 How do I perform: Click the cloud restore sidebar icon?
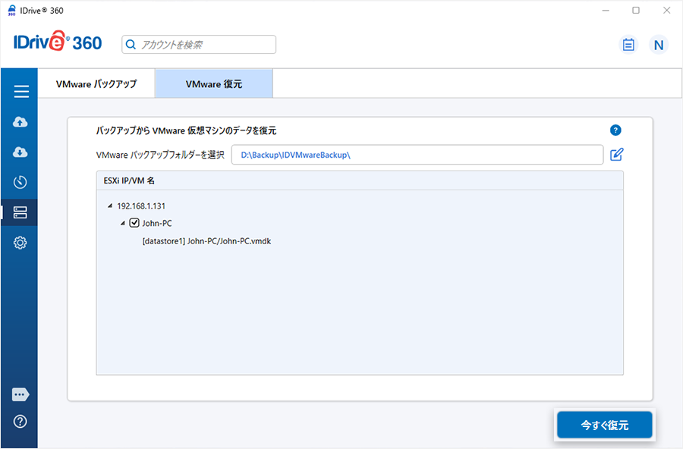20,152
